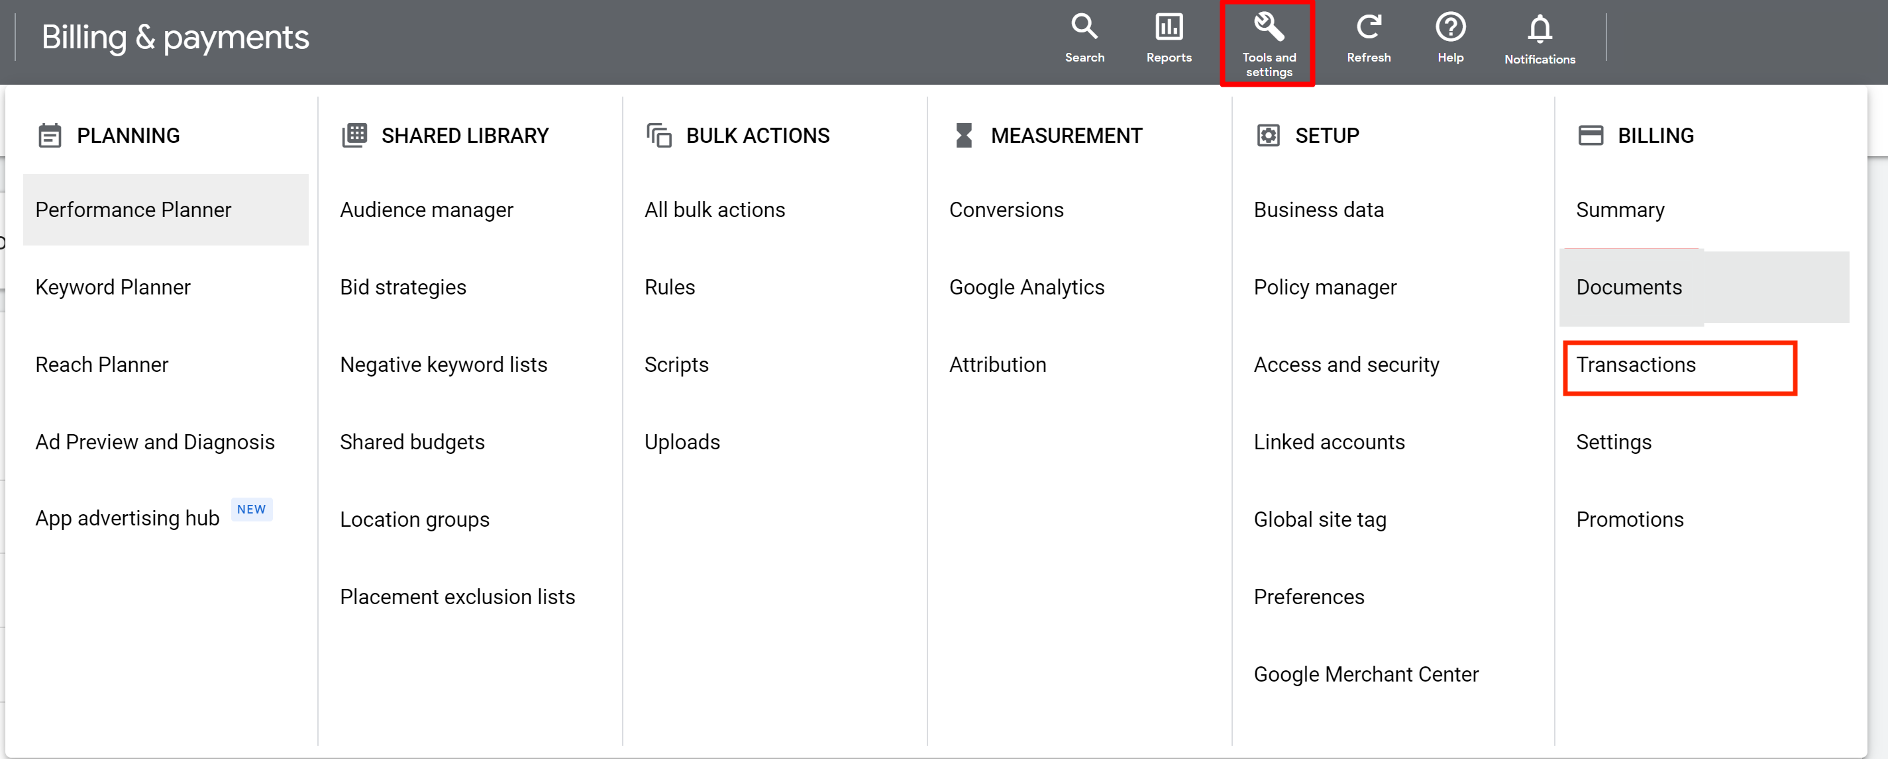Click the Bulk Actions copy icon
The width and height of the screenshot is (1888, 759).
[659, 136]
